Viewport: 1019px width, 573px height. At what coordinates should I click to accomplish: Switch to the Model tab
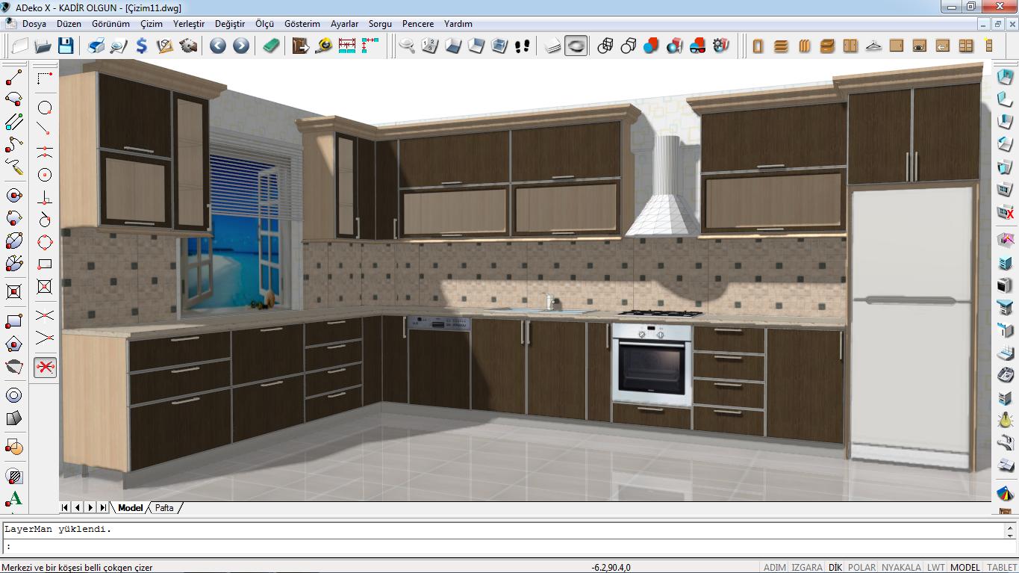click(130, 508)
